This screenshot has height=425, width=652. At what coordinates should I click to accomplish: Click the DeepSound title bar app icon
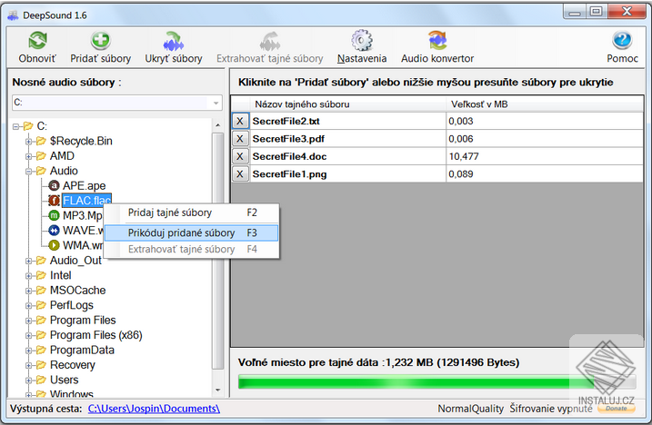pos(13,15)
